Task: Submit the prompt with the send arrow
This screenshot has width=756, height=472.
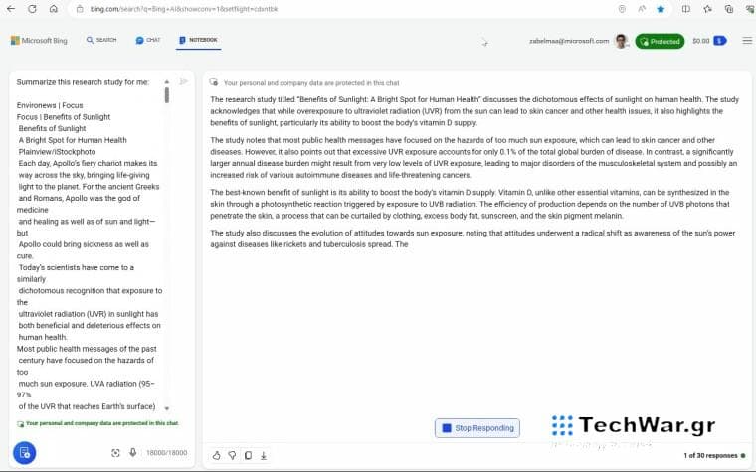Action: (184, 81)
